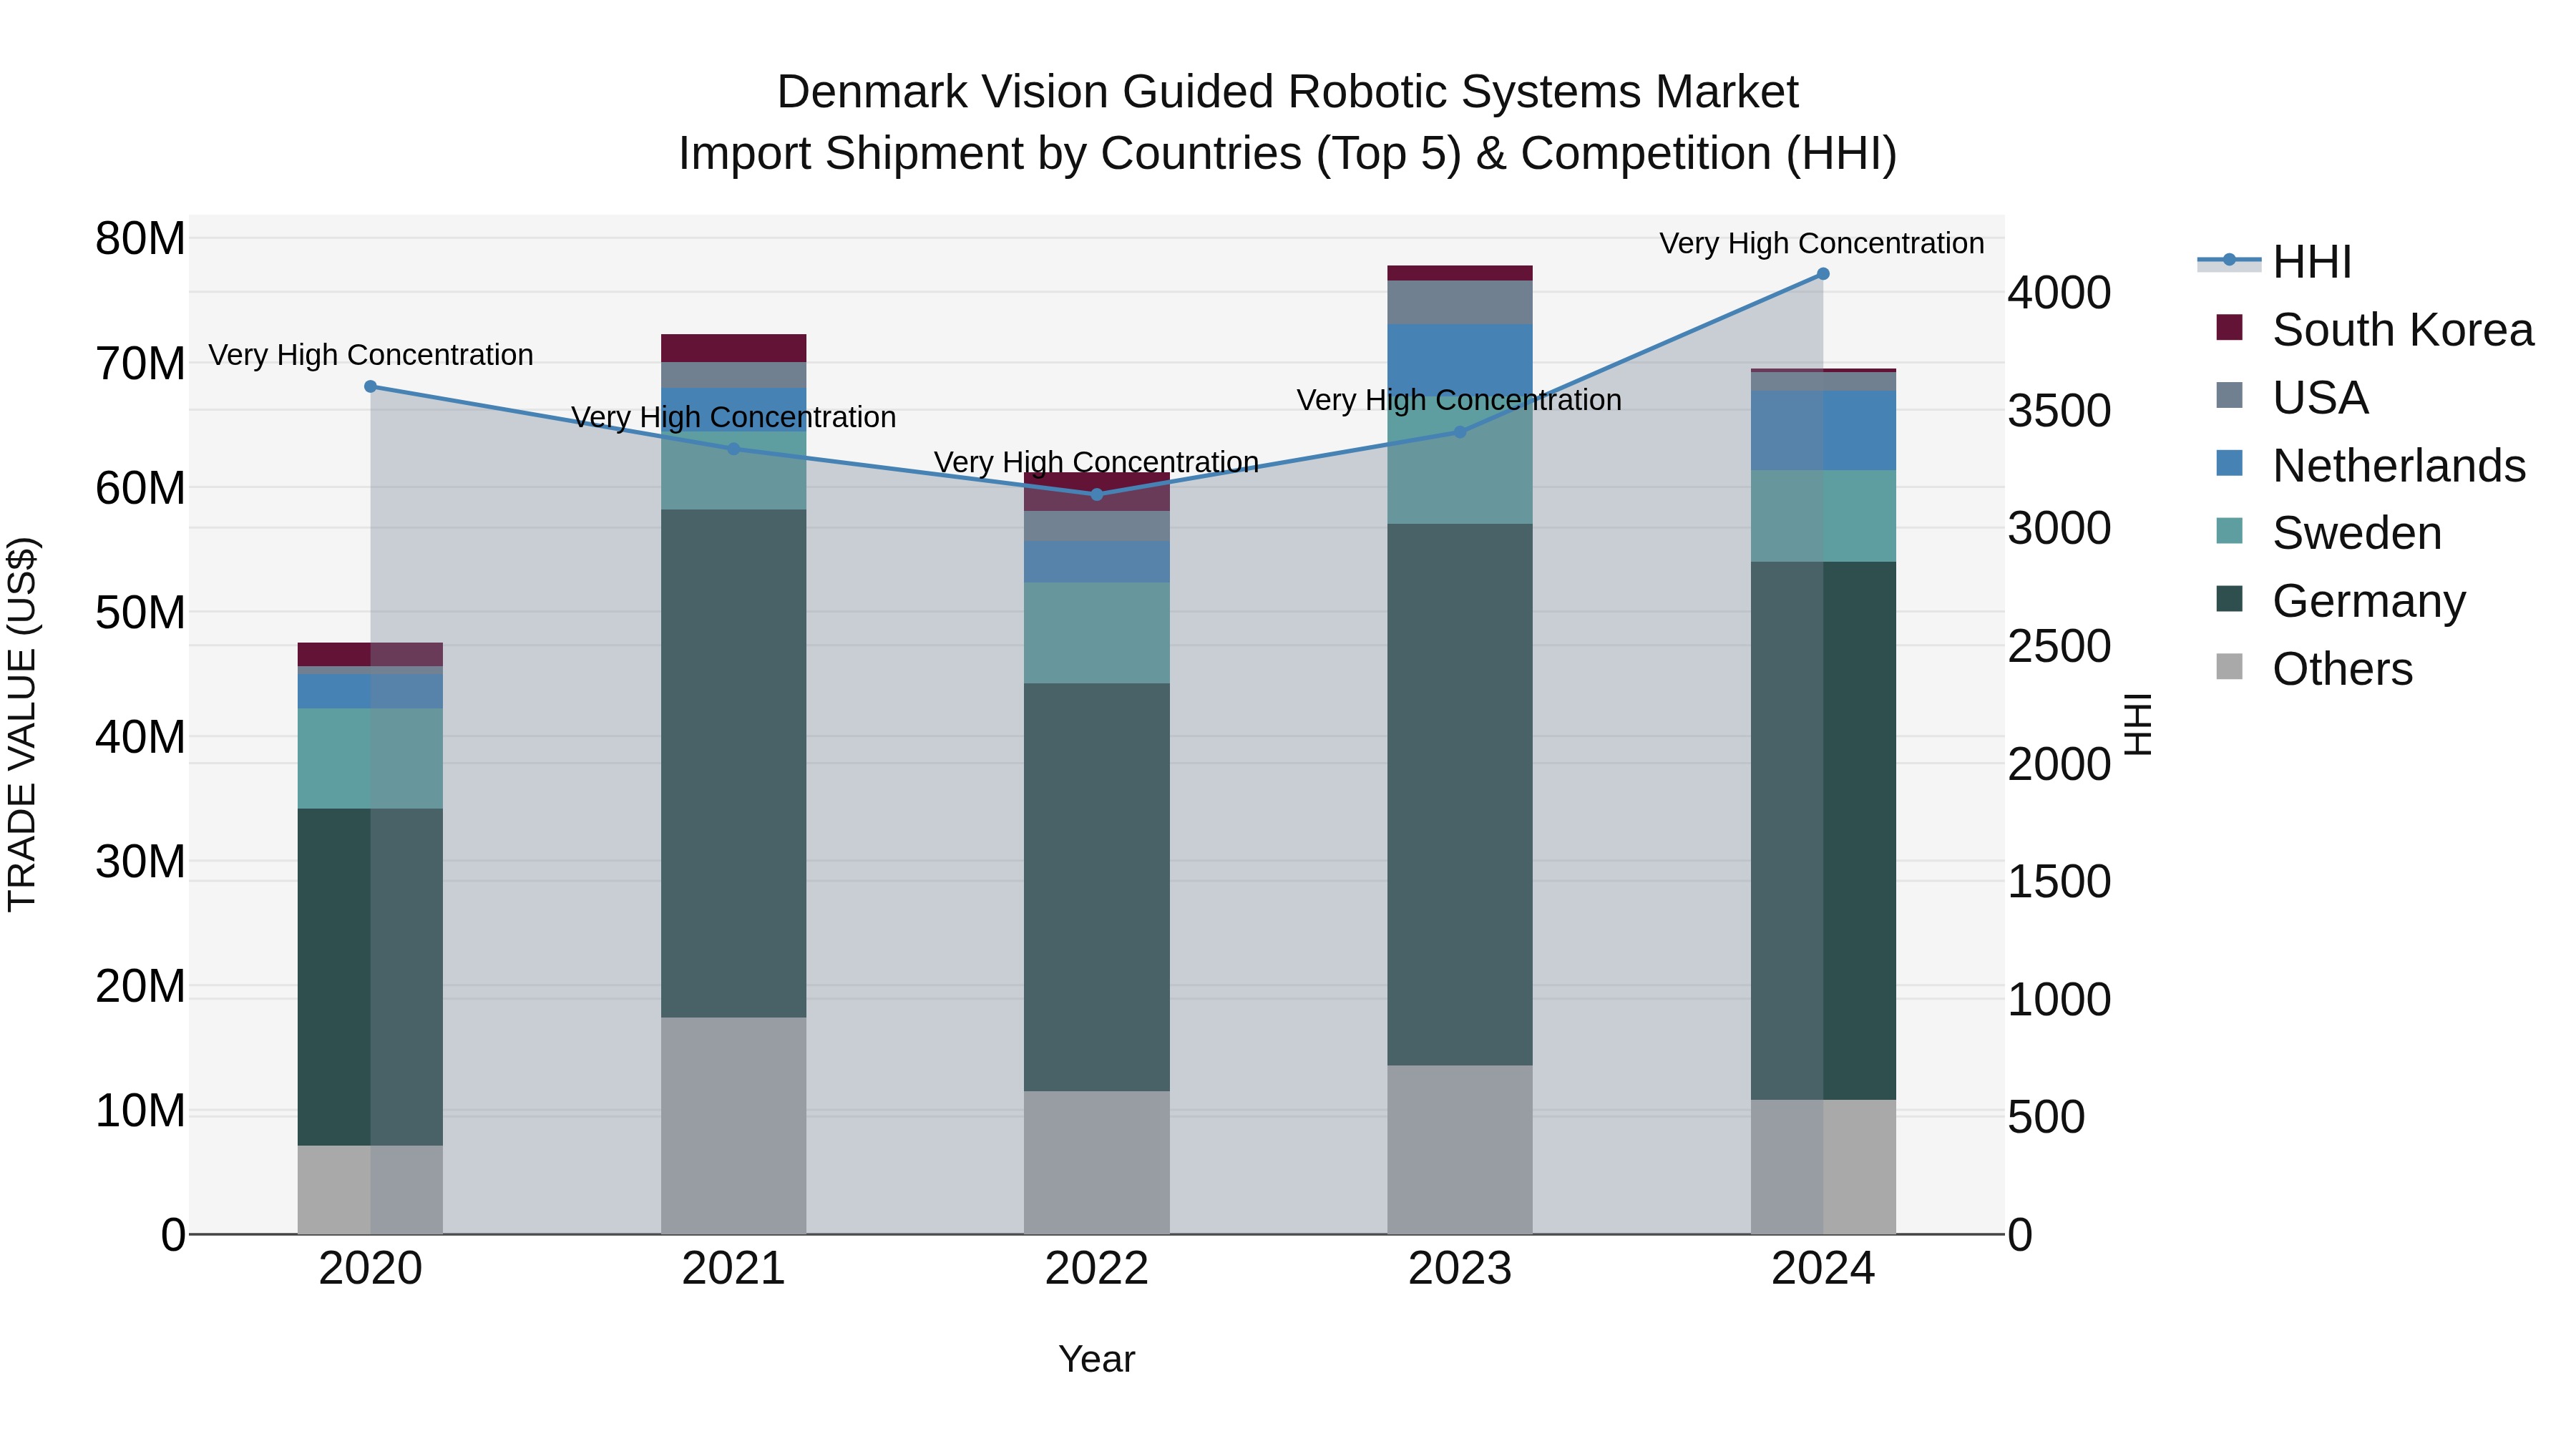2576x1449 pixels.
Task: Click the Very High Concentration annotation above 2020
Action: (370, 355)
